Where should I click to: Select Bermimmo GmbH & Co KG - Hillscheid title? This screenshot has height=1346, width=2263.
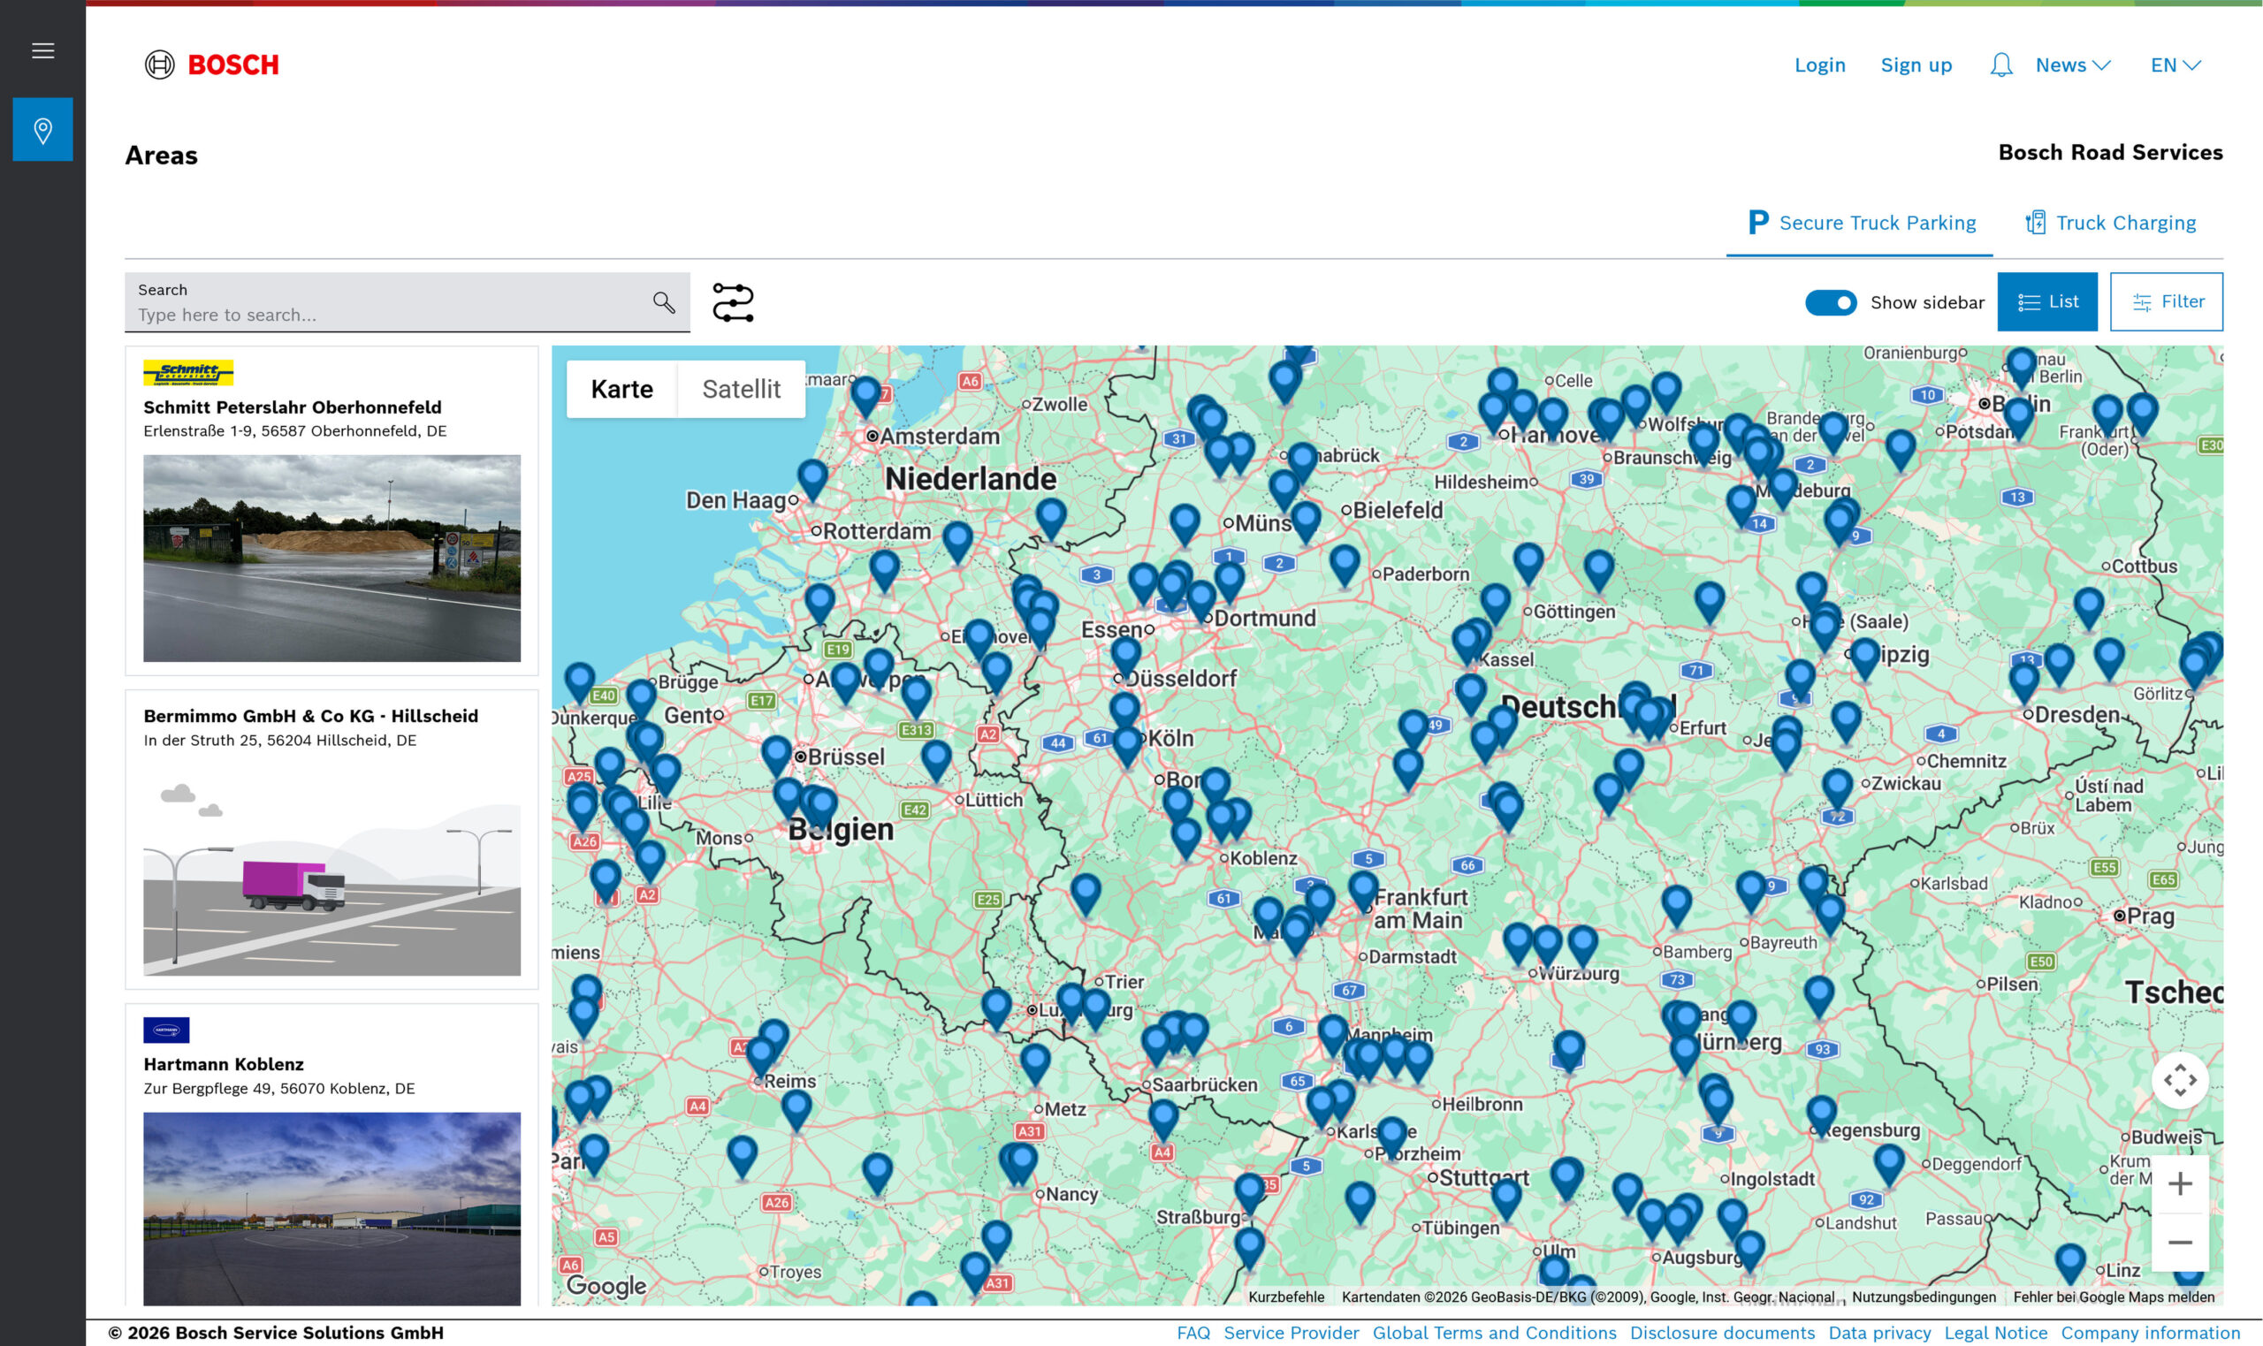[x=310, y=716]
